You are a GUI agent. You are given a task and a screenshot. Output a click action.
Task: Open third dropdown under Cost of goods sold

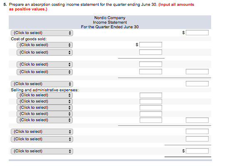pos(44,64)
